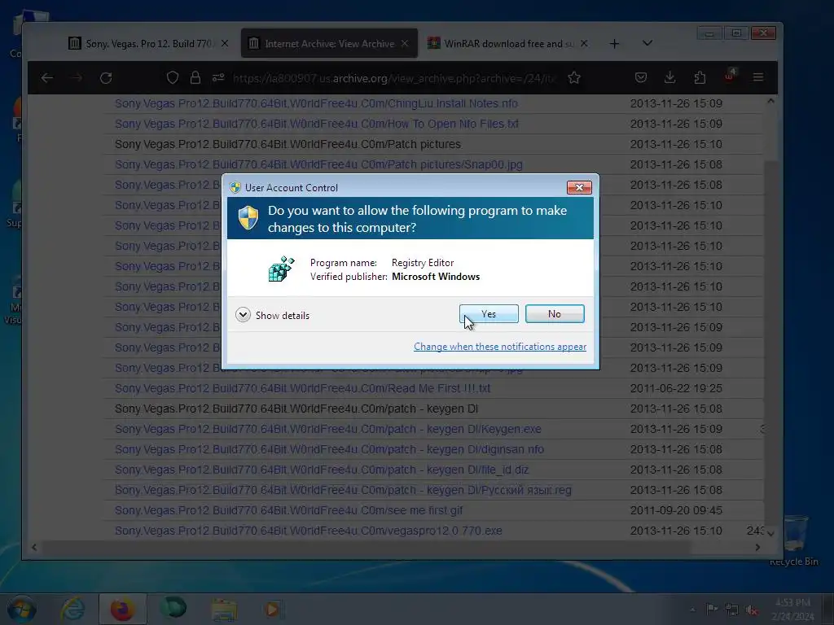Close the WinRAR download tab

584,44
